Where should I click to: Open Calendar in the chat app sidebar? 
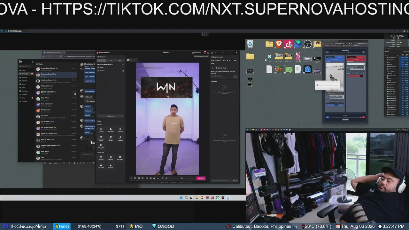[x=26, y=80]
